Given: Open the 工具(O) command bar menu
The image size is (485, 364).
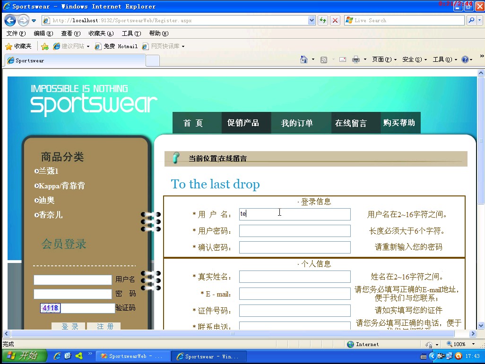Looking at the screenshot, I should pos(445,59).
